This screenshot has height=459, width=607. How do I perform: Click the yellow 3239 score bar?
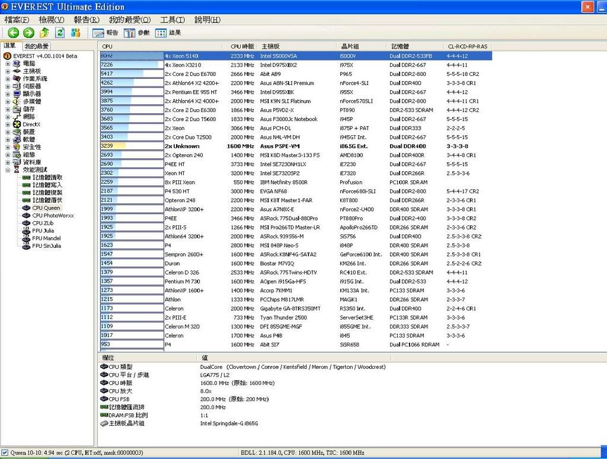(x=132, y=146)
